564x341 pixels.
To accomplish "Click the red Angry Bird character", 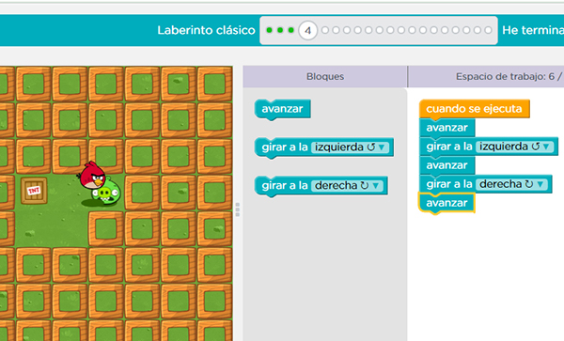I will 92,176.
